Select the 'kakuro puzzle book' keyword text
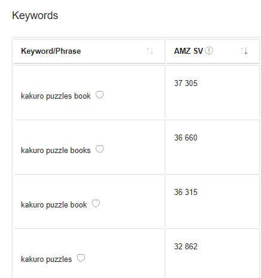Image resolution: width=261 pixels, height=278 pixels. pos(54,205)
